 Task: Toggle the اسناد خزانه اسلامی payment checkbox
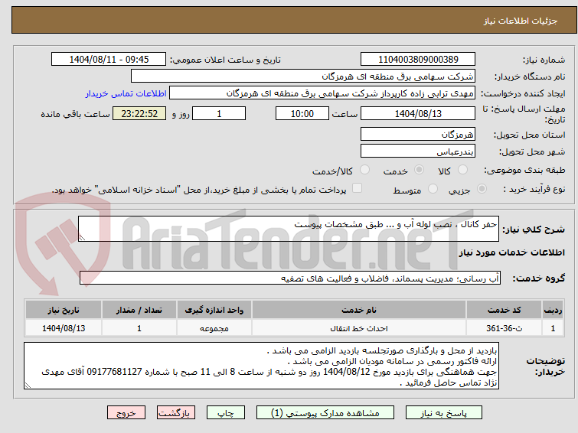(x=357, y=188)
